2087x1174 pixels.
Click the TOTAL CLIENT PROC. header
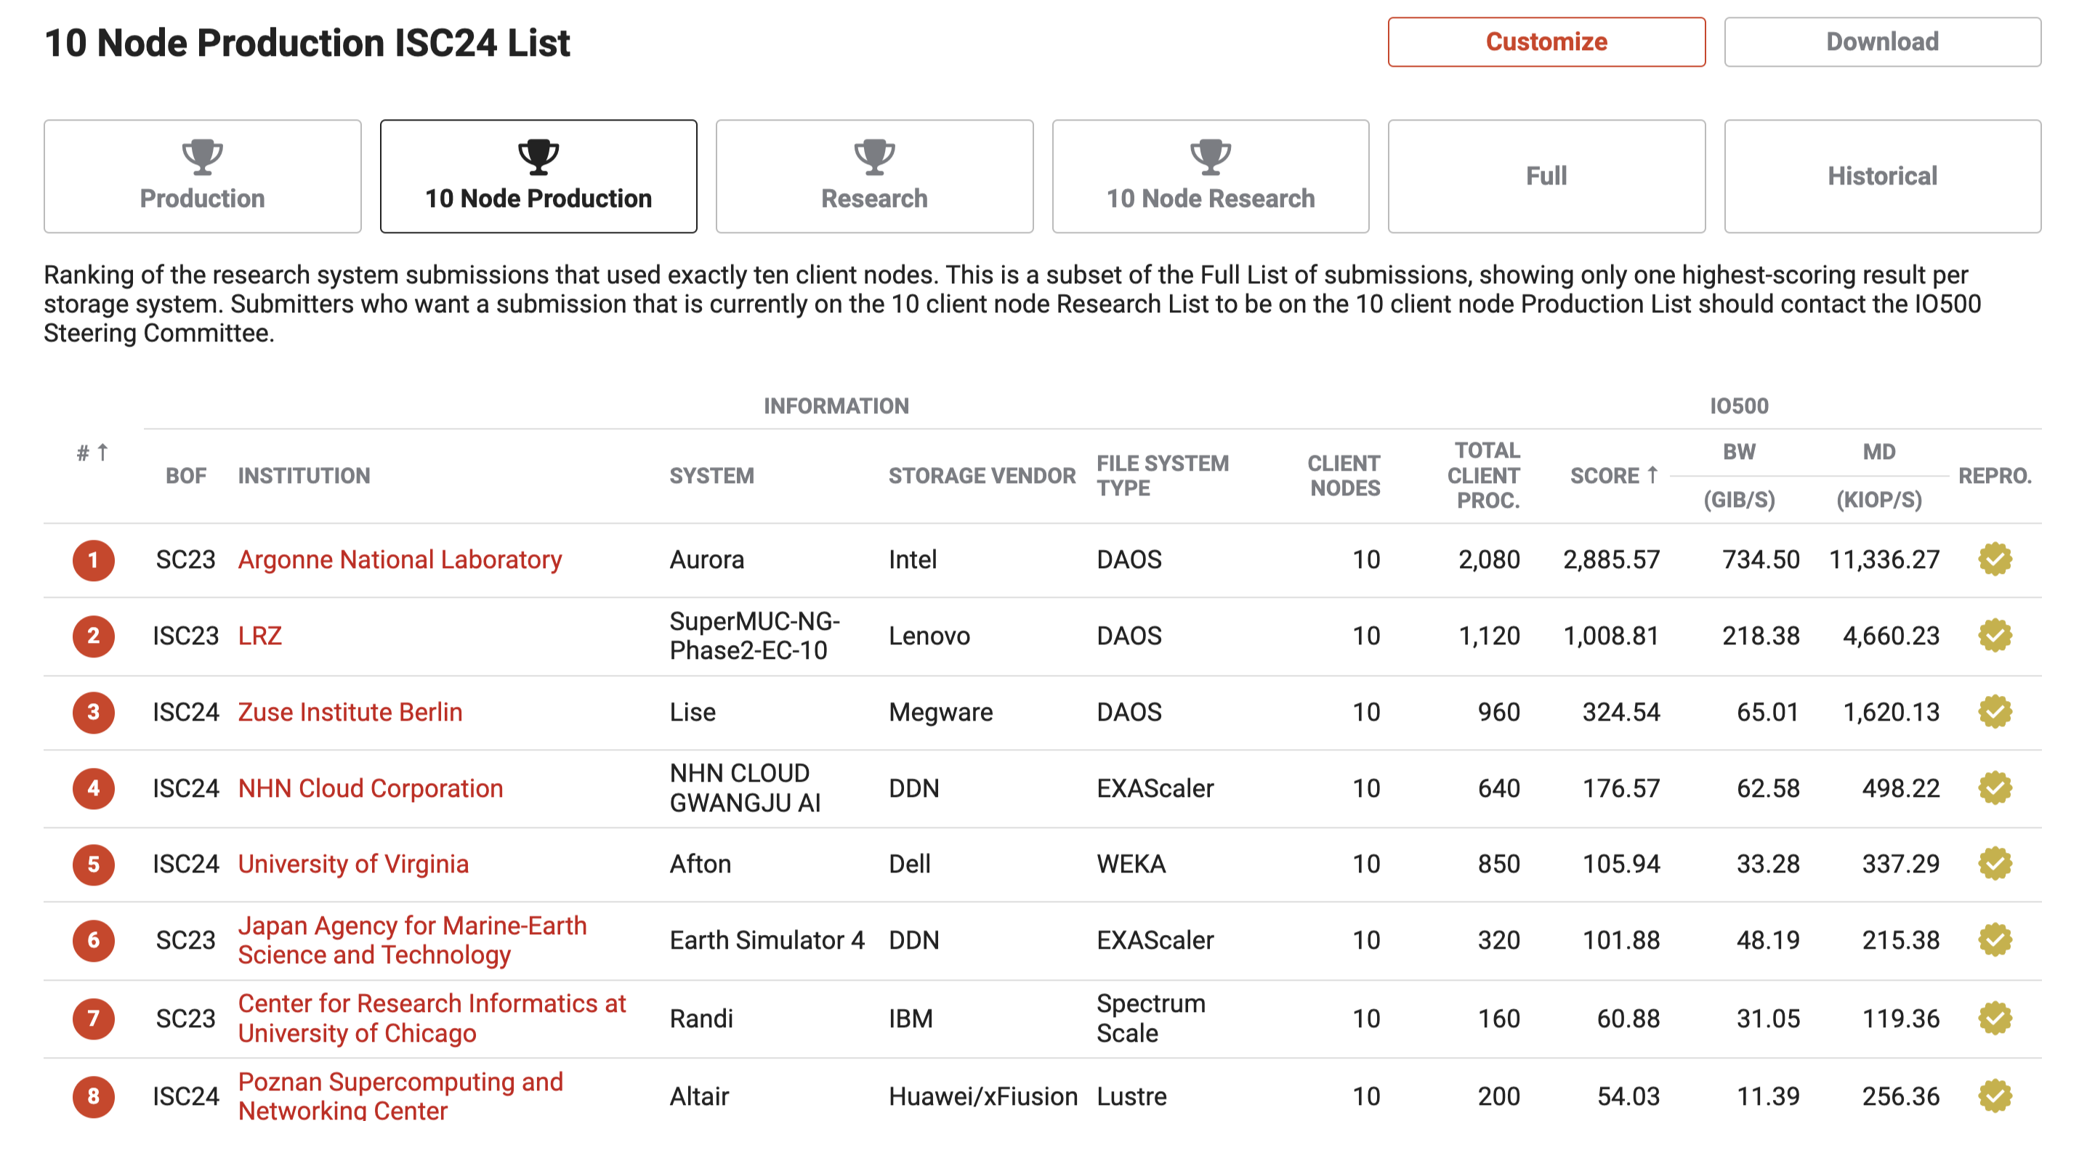point(1483,476)
